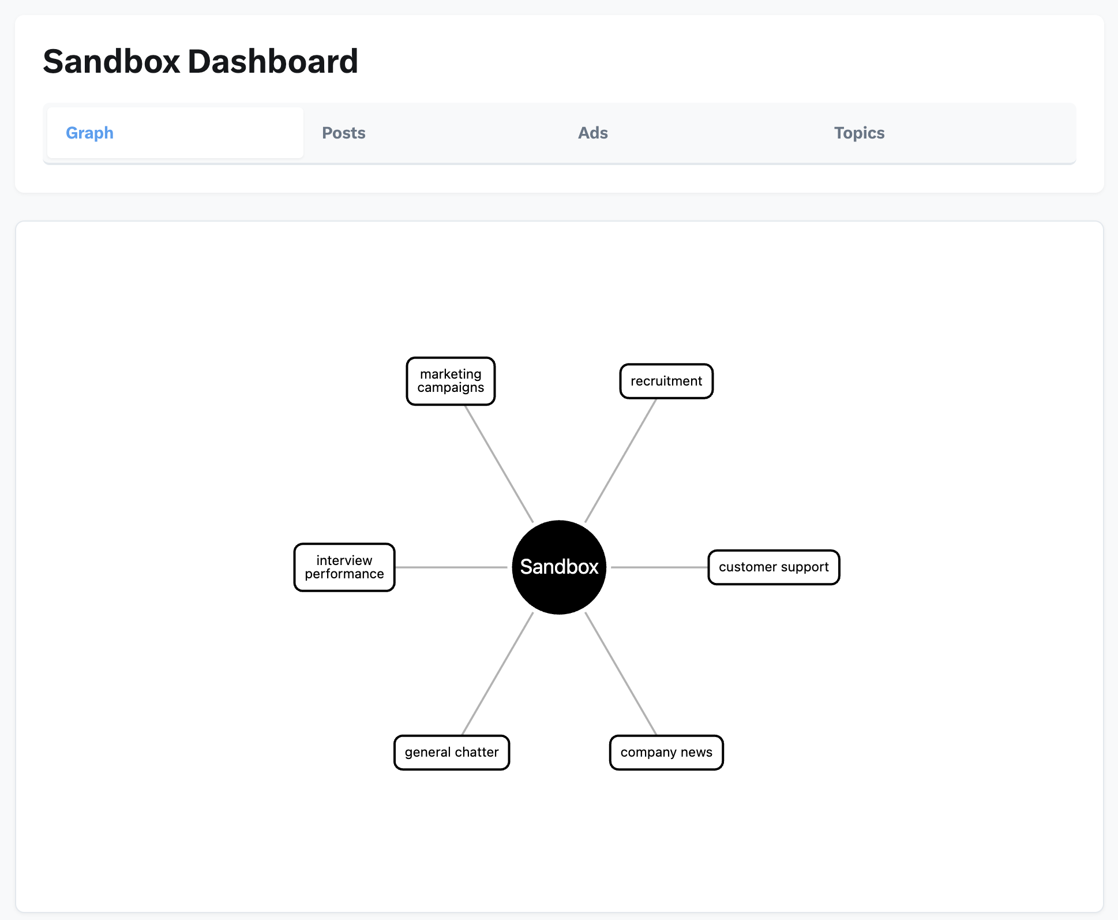Select the marketing campaigns node

[451, 381]
